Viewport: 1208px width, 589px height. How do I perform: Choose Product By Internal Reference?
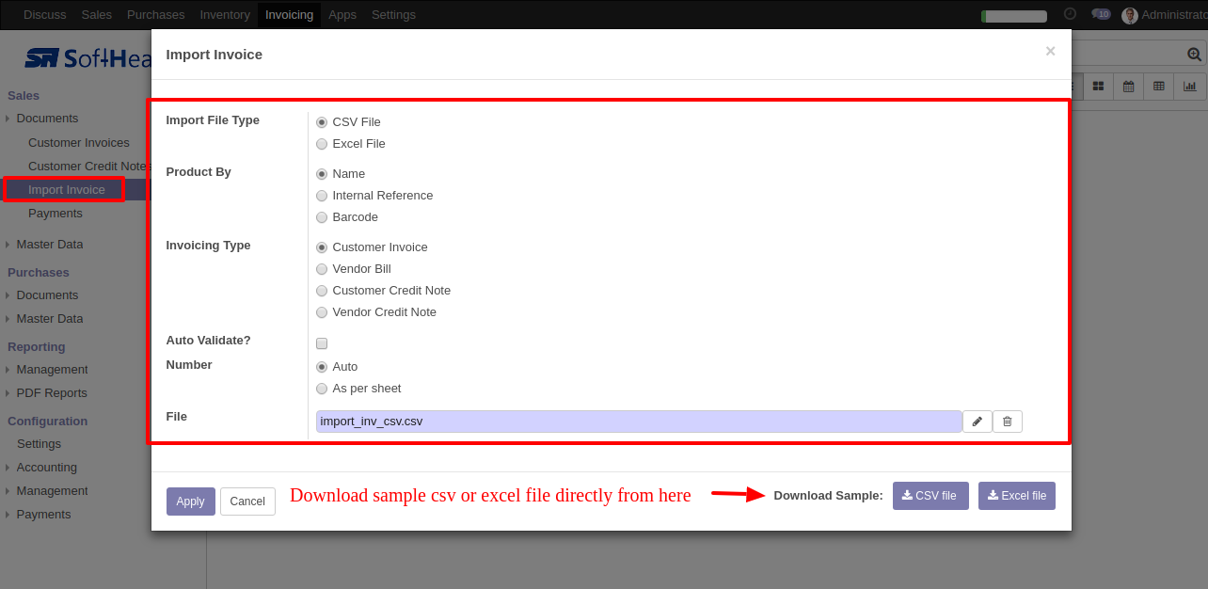[322, 196]
